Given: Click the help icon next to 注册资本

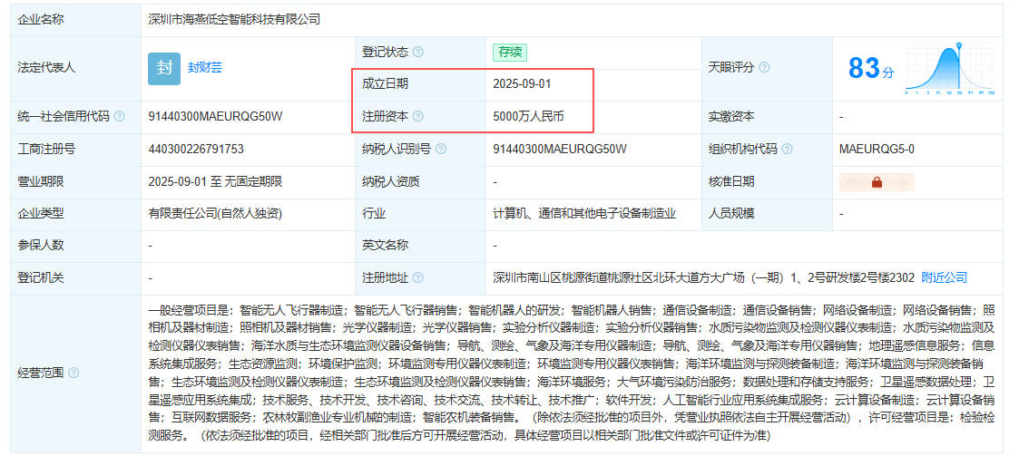Looking at the screenshot, I should 418,117.
